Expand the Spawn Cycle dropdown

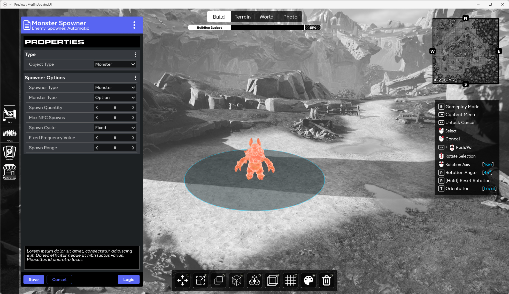(115, 128)
